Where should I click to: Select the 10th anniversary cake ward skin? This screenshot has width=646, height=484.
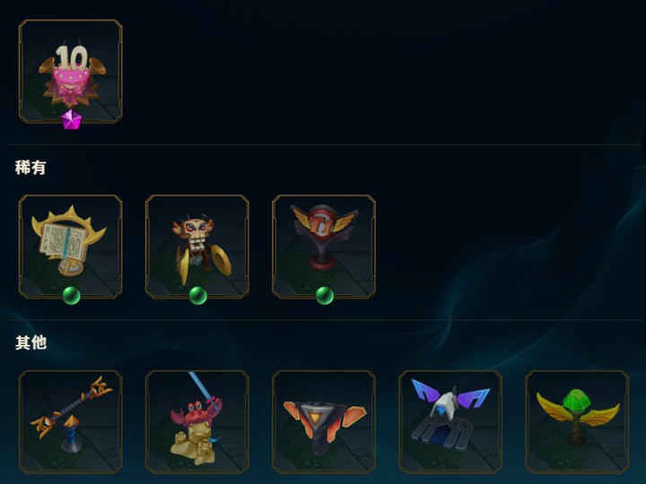pyautogui.click(x=71, y=71)
